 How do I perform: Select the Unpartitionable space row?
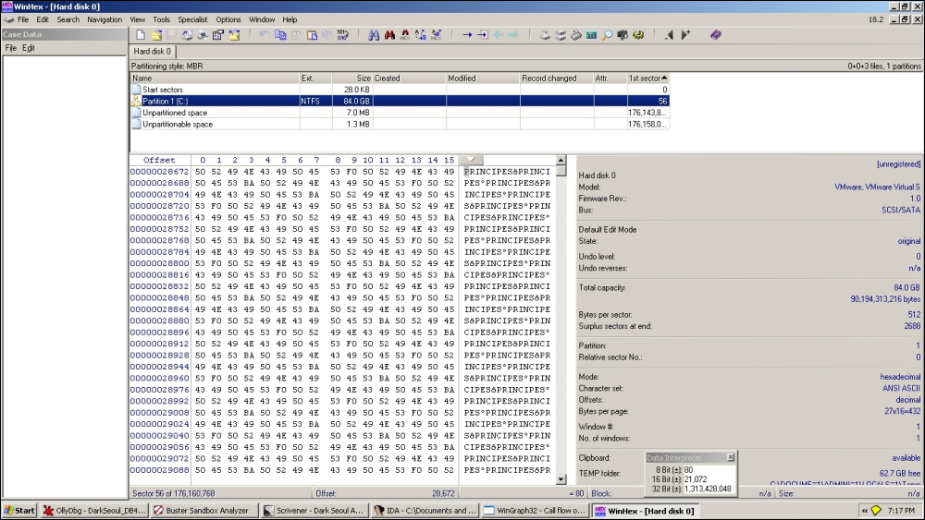pos(400,125)
